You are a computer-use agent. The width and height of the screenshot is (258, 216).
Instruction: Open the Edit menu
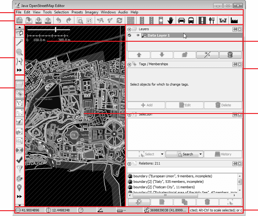point(27,12)
